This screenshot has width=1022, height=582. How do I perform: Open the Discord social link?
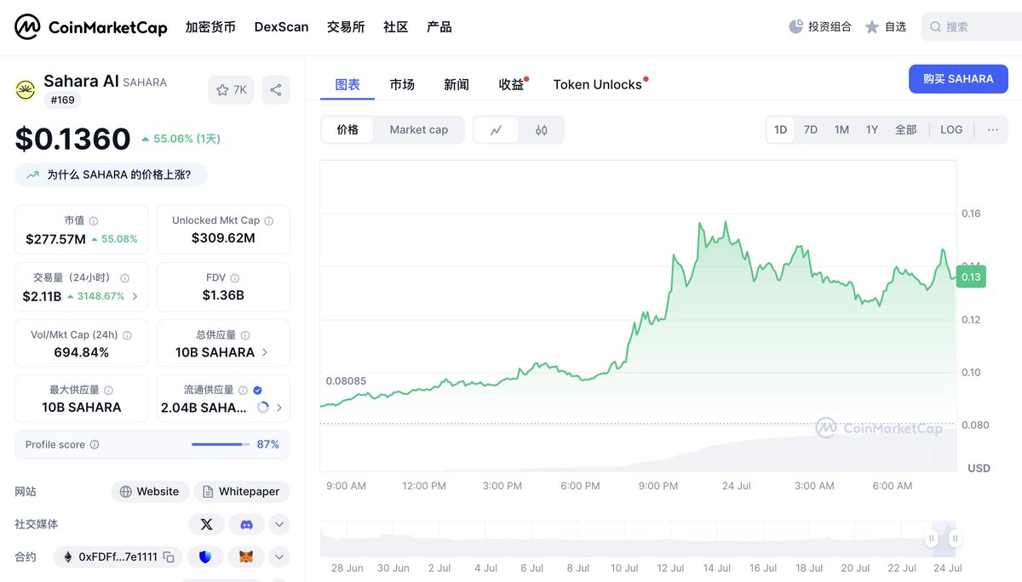tap(247, 524)
